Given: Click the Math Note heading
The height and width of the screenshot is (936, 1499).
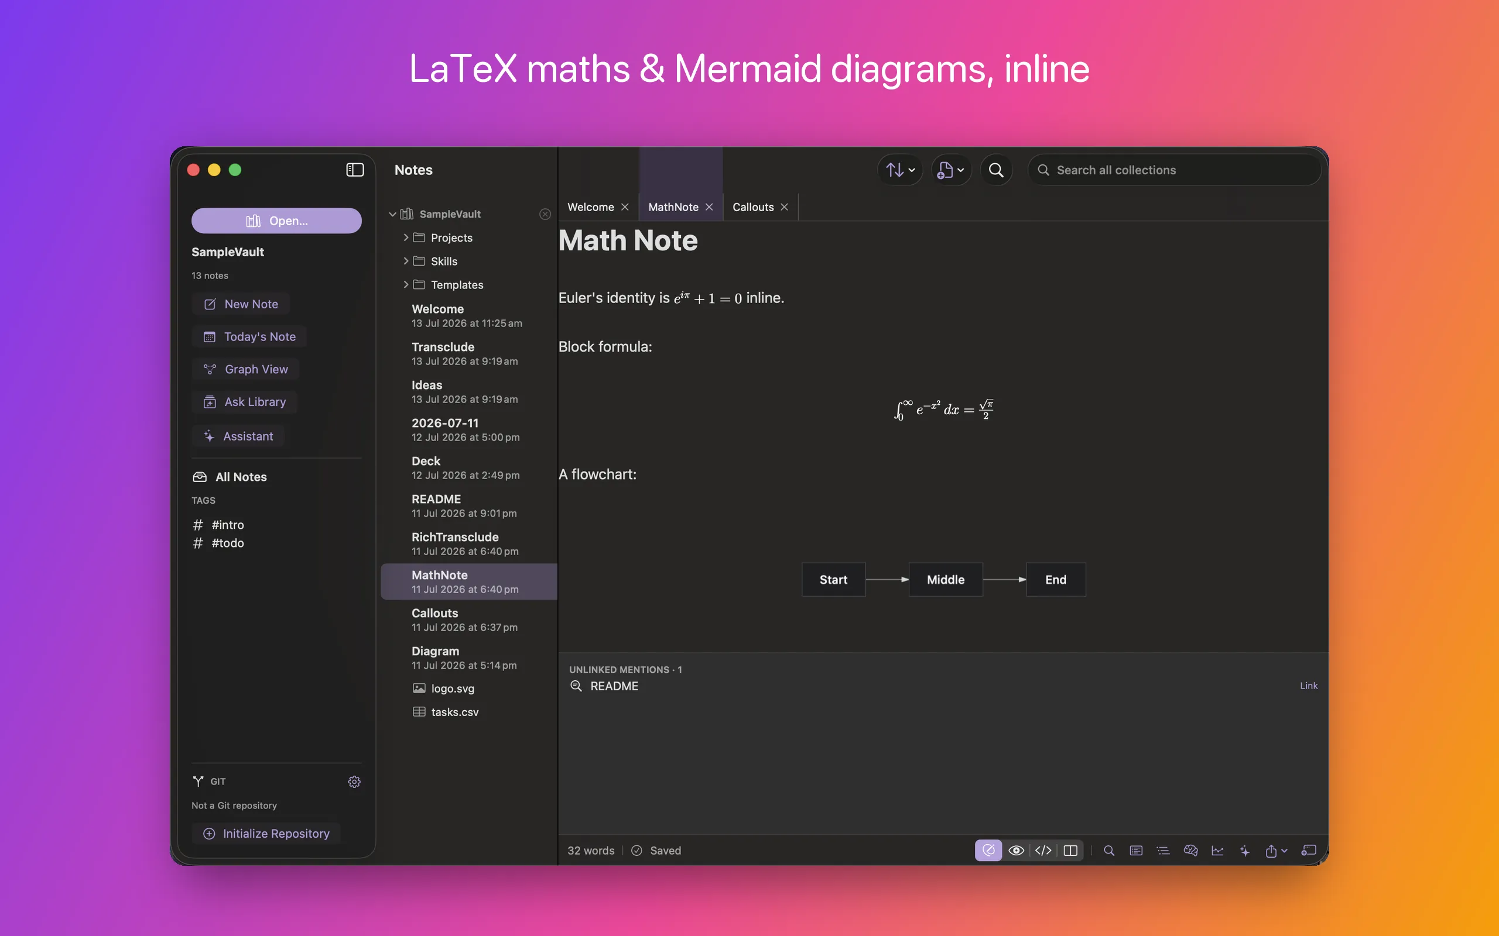Looking at the screenshot, I should click(x=628, y=241).
